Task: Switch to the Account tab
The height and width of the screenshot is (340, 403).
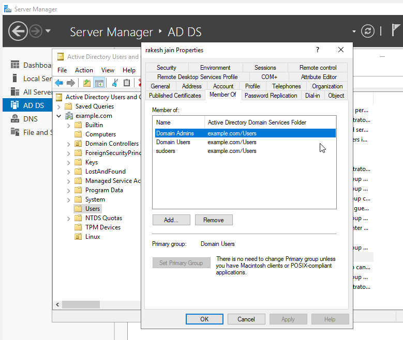Action: [223, 86]
